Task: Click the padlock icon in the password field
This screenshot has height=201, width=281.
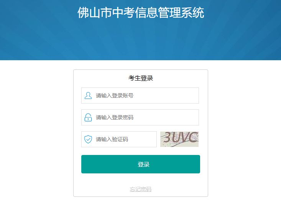Action: [x=88, y=117]
